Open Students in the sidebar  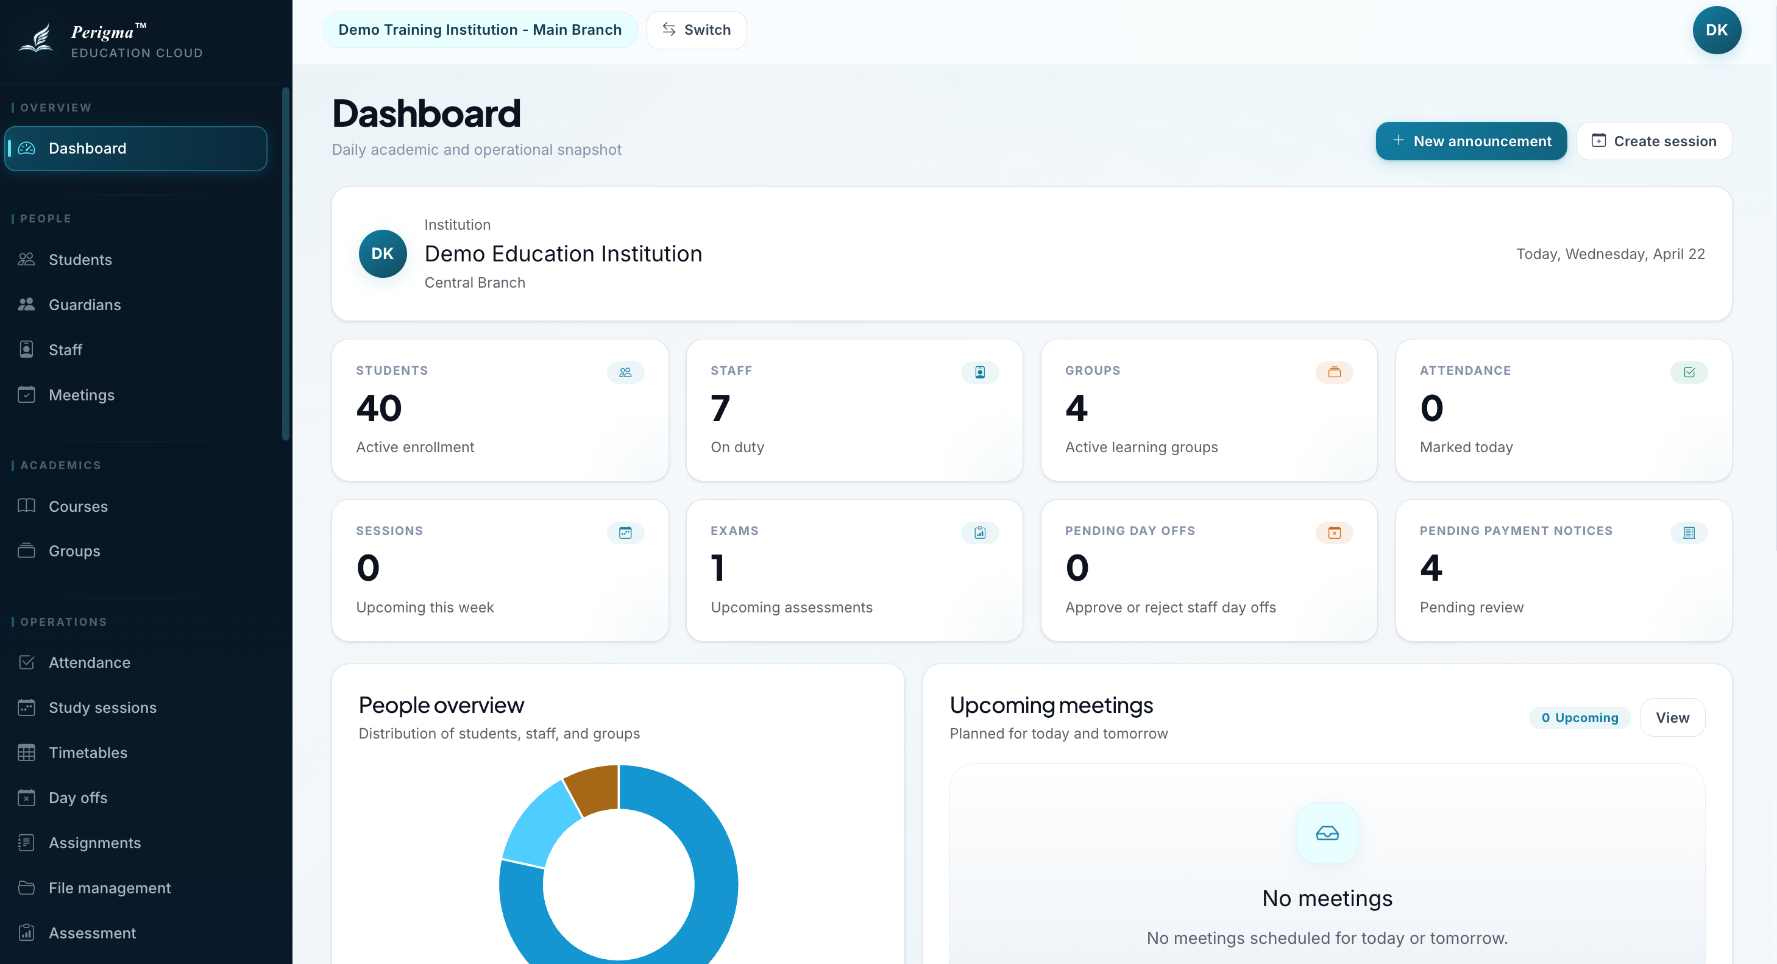coord(80,259)
